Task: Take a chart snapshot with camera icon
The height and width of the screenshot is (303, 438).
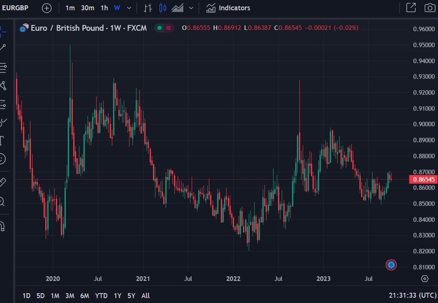Action: coord(430,8)
